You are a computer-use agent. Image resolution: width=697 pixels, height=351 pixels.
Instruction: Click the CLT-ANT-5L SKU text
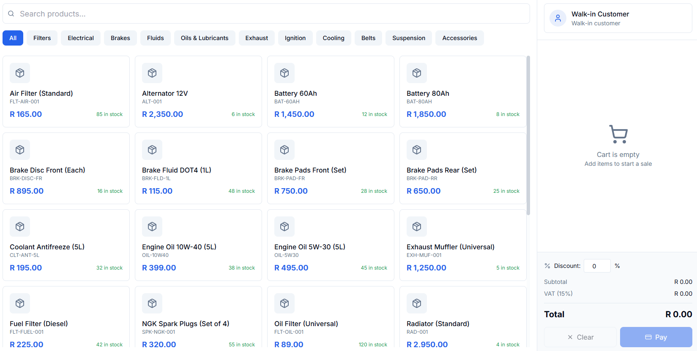[x=25, y=255]
